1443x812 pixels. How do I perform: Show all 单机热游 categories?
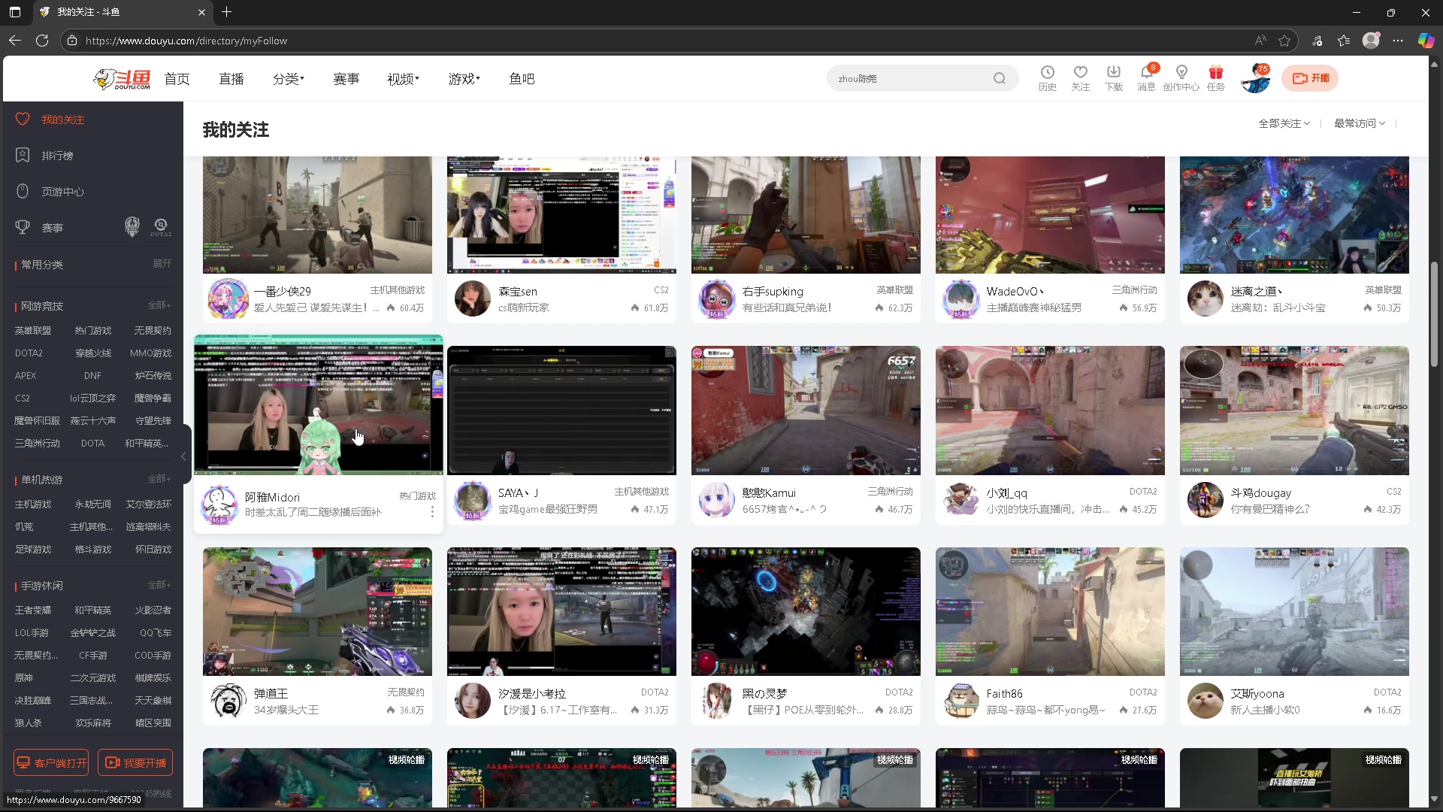(x=159, y=479)
